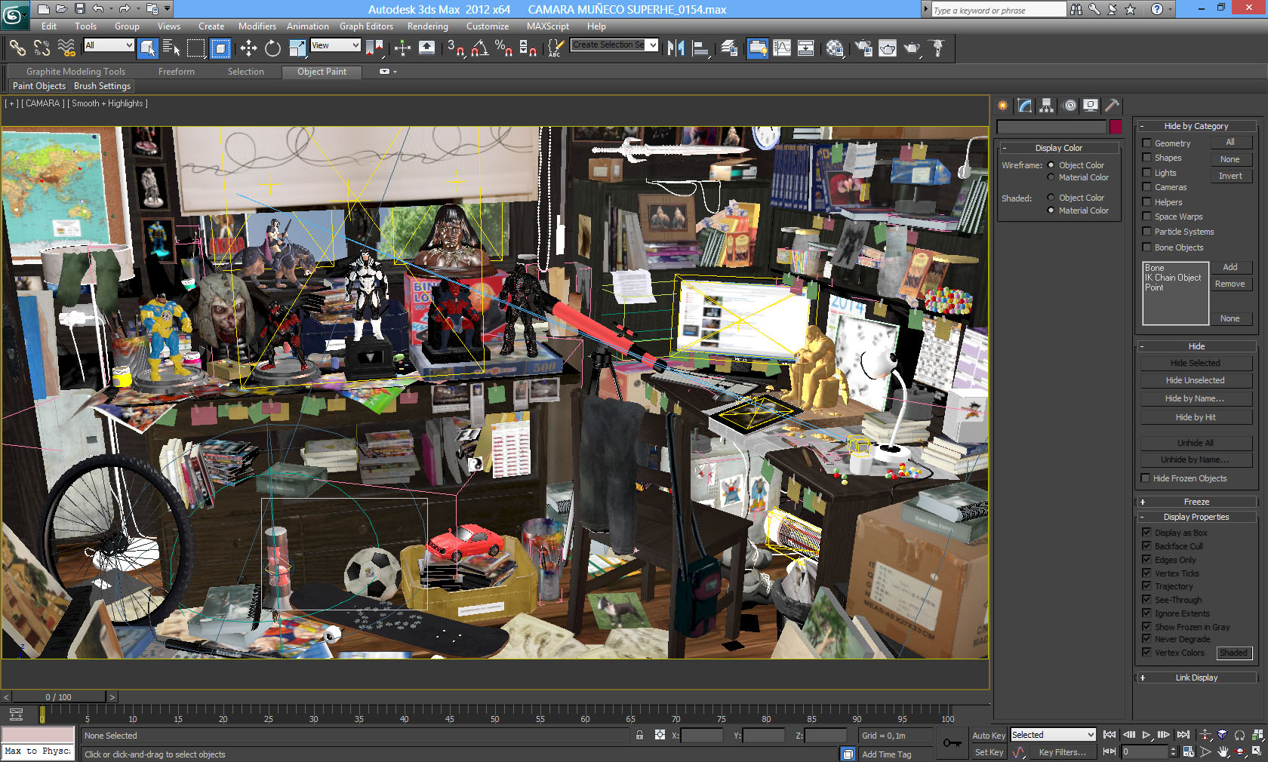1268x762 pixels.
Task: Open the Hierarchy panel tab
Action: [1046, 106]
